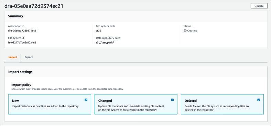Click data repository path s3://test/path/

[105, 42]
